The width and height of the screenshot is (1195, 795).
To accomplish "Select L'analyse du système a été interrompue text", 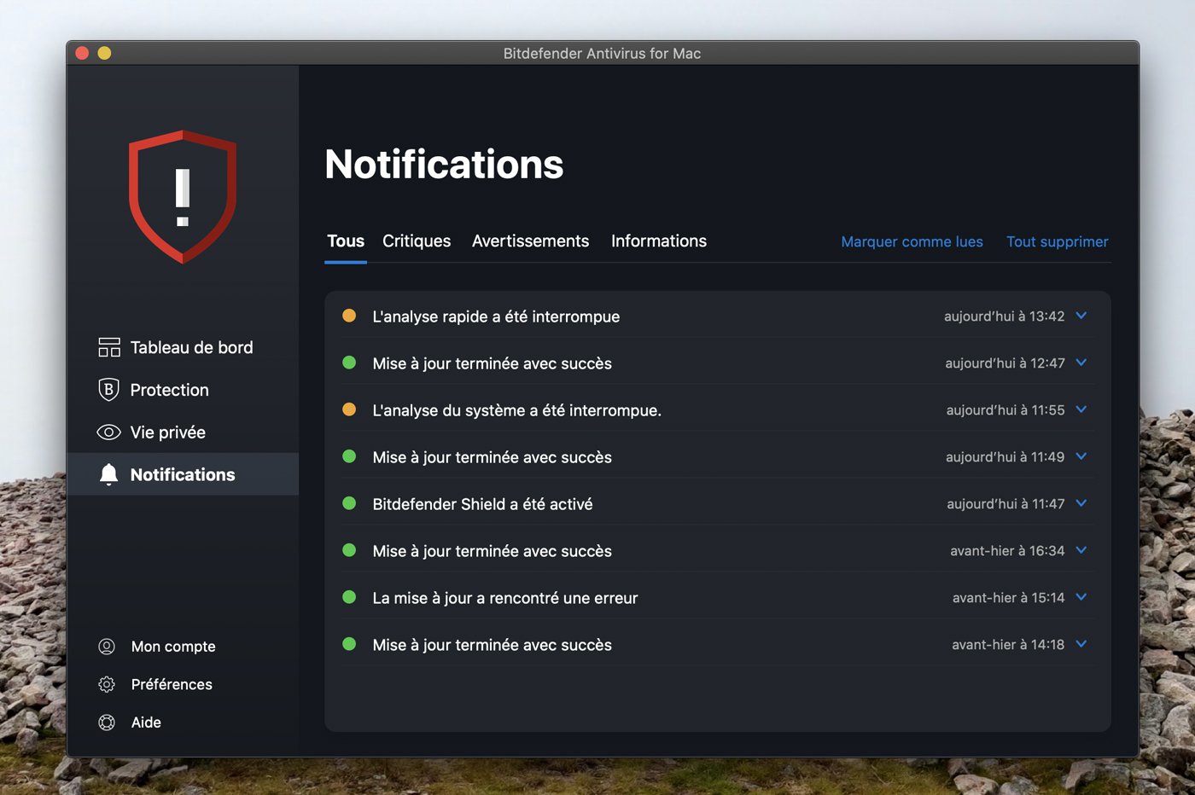I will click(x=516, y=410).
